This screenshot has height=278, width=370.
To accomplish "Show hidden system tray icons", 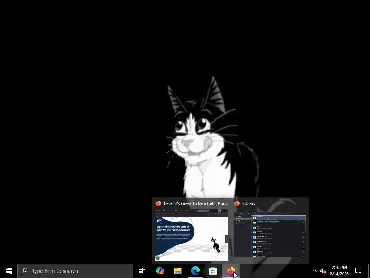I will click(x=315, y=271).
